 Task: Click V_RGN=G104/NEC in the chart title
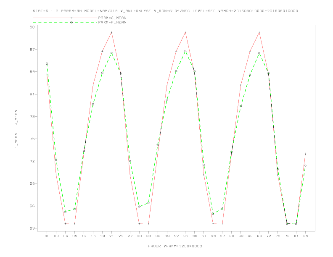[172, 11]
